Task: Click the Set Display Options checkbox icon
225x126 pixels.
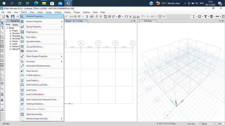Action: point(109,17)
